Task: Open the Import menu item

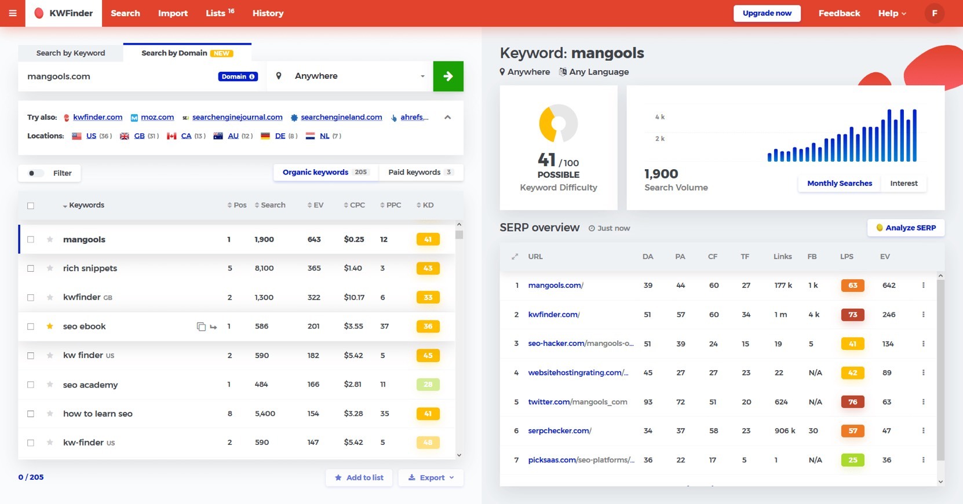Action: click(173, 13)
